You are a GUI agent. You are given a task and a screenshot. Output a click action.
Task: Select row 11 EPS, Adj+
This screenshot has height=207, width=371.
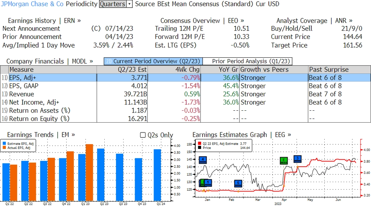pyautogui.click(x=185, y=78)
